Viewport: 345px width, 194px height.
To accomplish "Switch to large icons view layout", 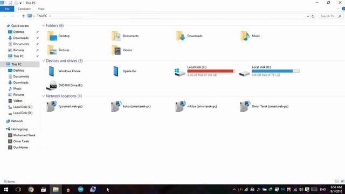I will pos(342,181).
